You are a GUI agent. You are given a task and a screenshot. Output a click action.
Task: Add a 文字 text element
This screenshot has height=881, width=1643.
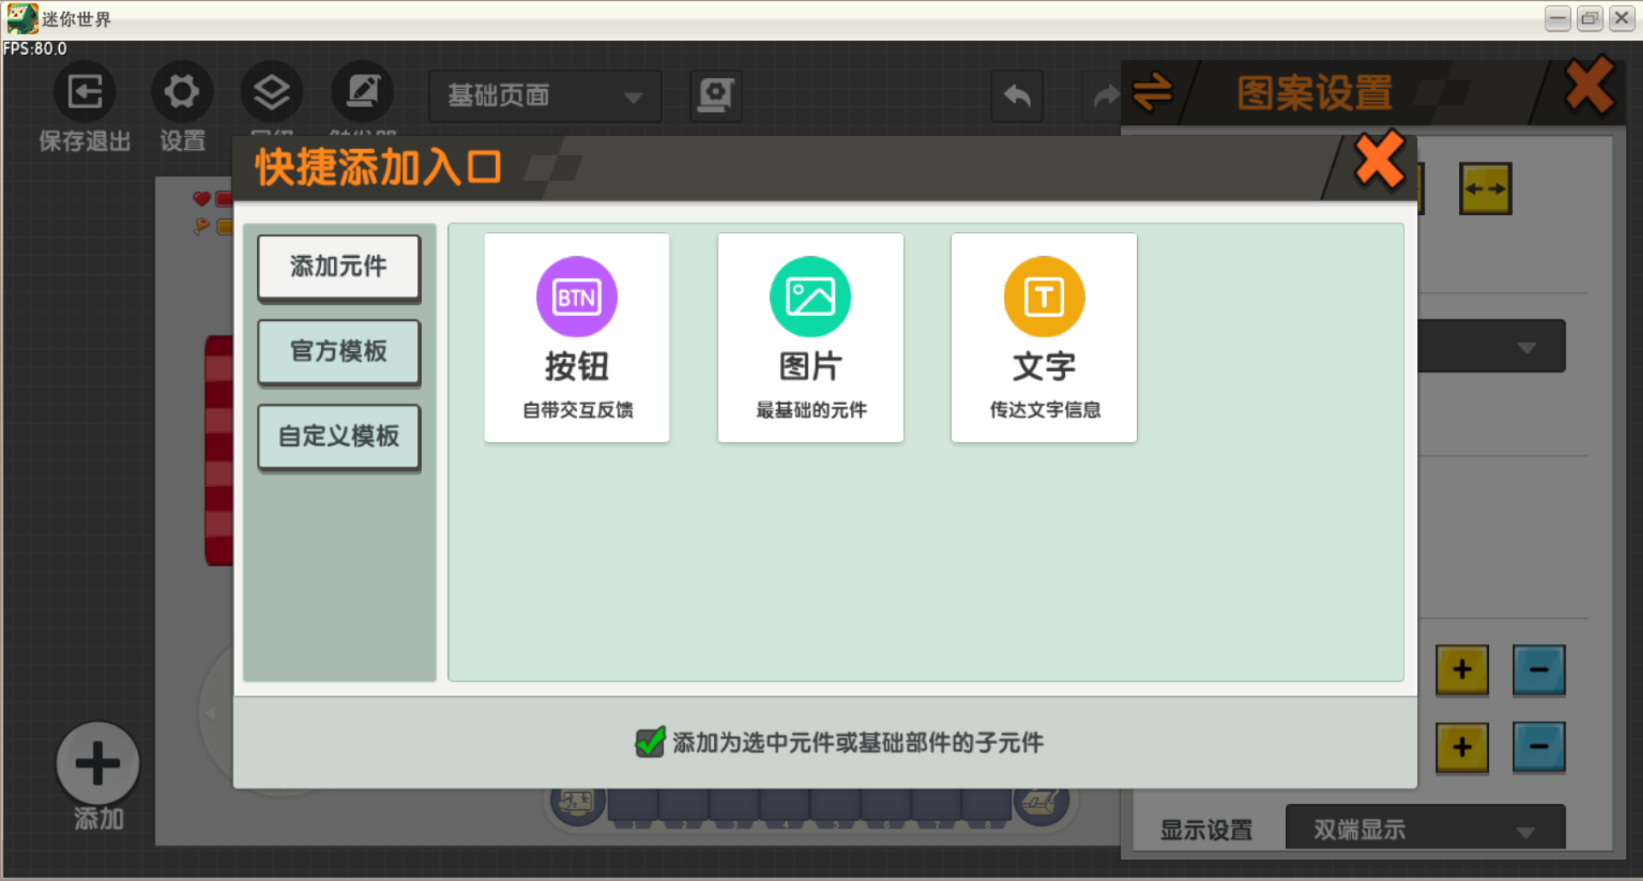(x=1045, y=337)
